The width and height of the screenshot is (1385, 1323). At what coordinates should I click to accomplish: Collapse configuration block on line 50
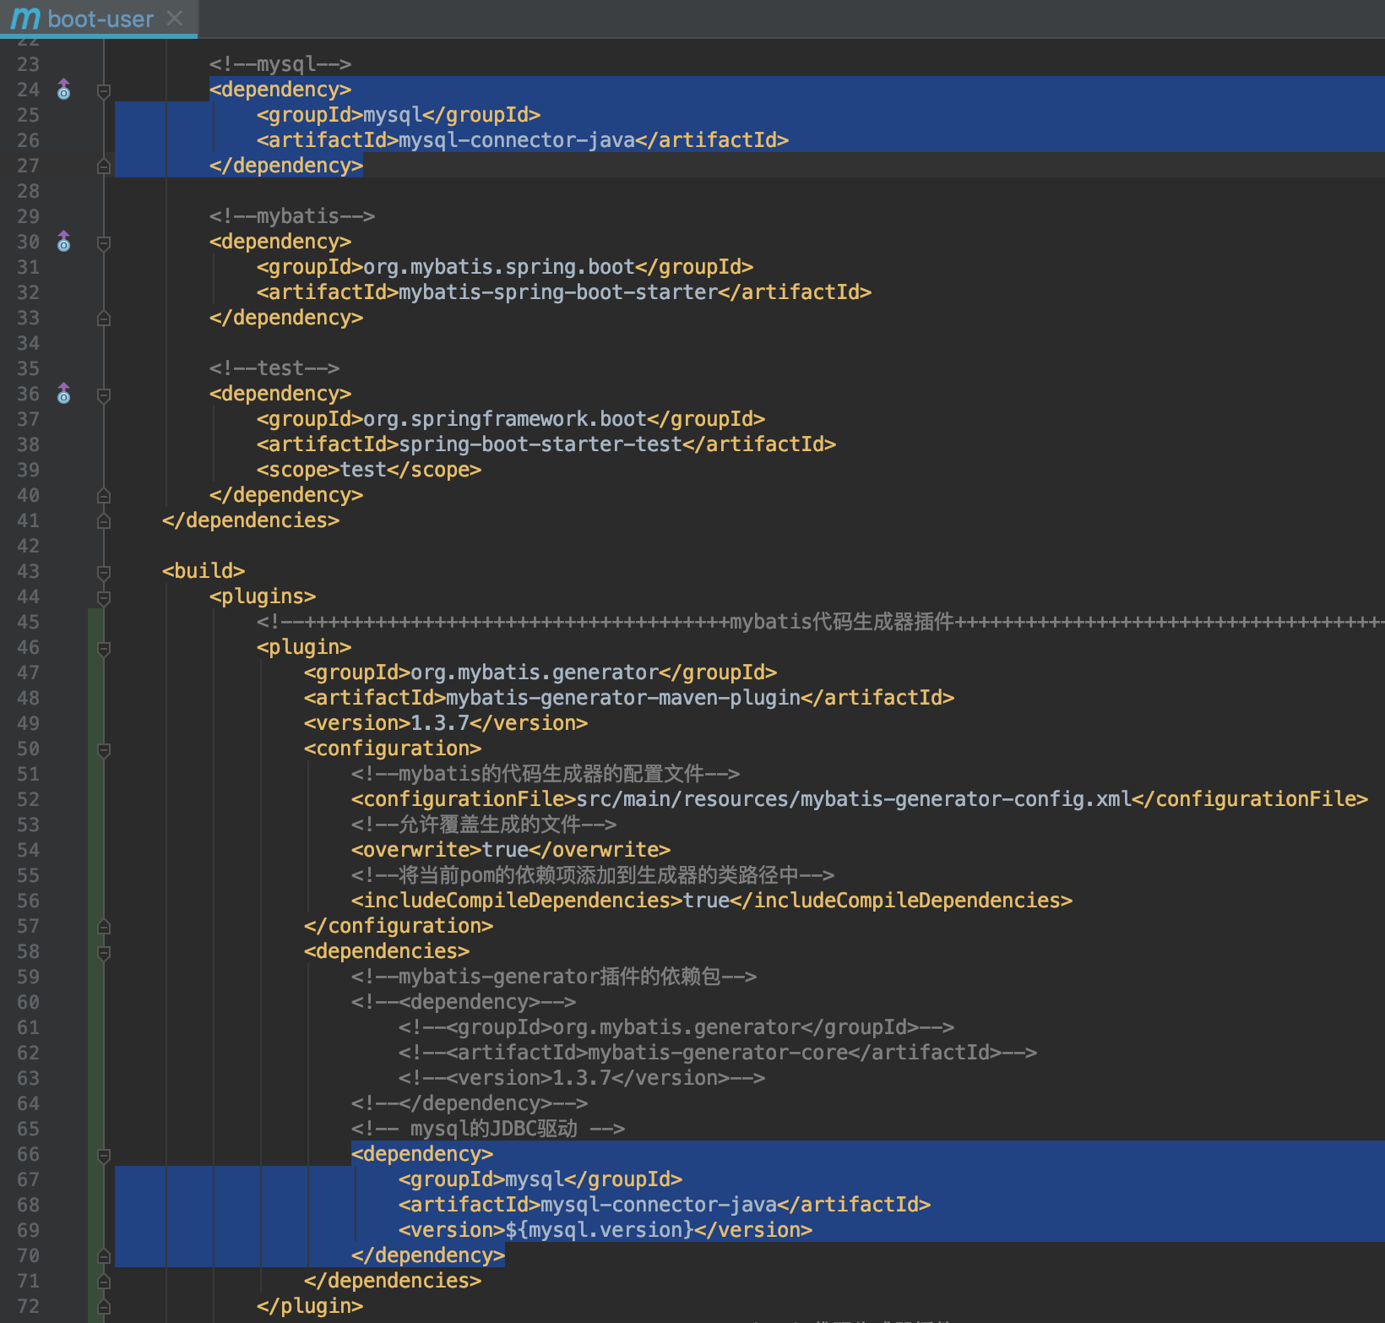click(x=104, y=749)
